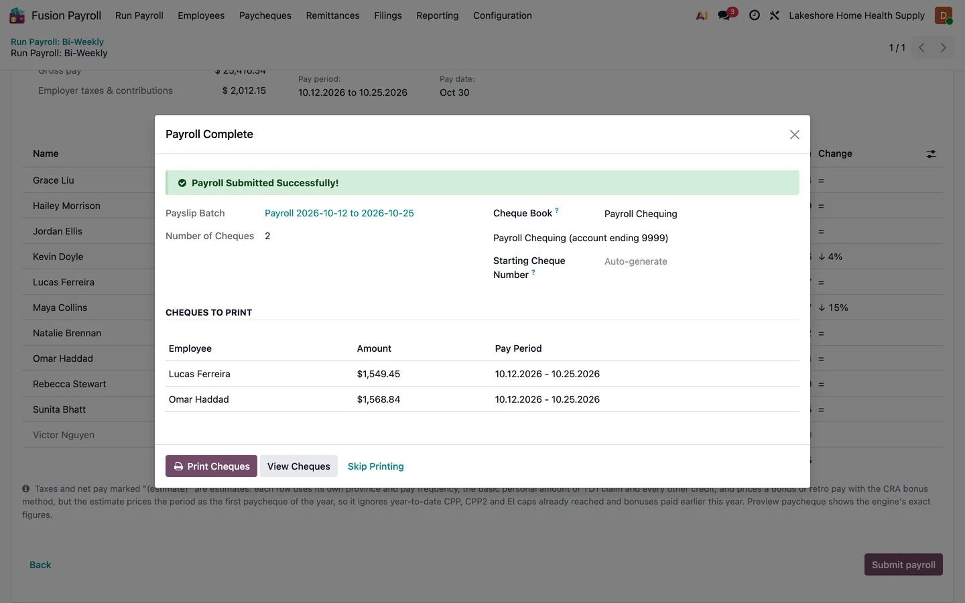This screenshot has height=603, width=965.
Task: Close the Payroll Complete dialog
Action: 795,135
